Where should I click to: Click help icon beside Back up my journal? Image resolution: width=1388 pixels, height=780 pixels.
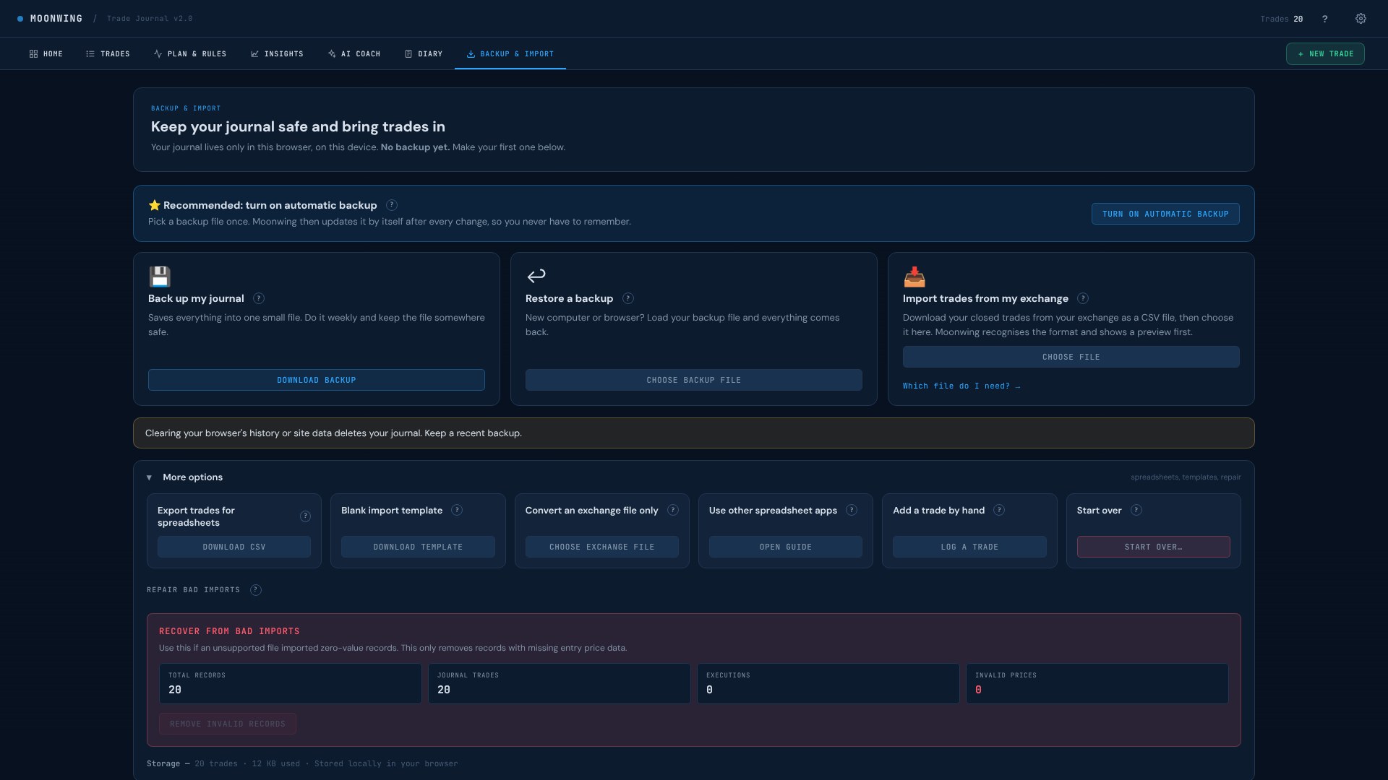click(x=259, y=298)
